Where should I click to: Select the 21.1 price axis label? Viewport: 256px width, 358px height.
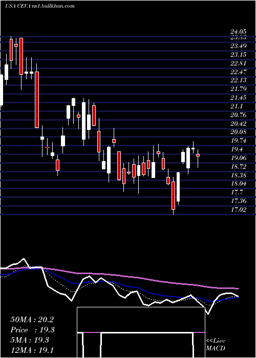click(x=237, y=106)
